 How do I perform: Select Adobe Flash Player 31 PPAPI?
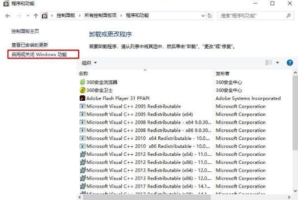[x=118, y=98]
